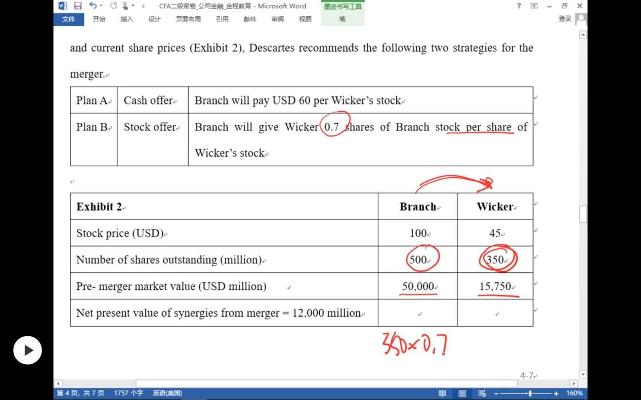Open the 笔 (Pens) ink tools tab
641x400 pixels.
pyautogui.click(x=343, y=19)
